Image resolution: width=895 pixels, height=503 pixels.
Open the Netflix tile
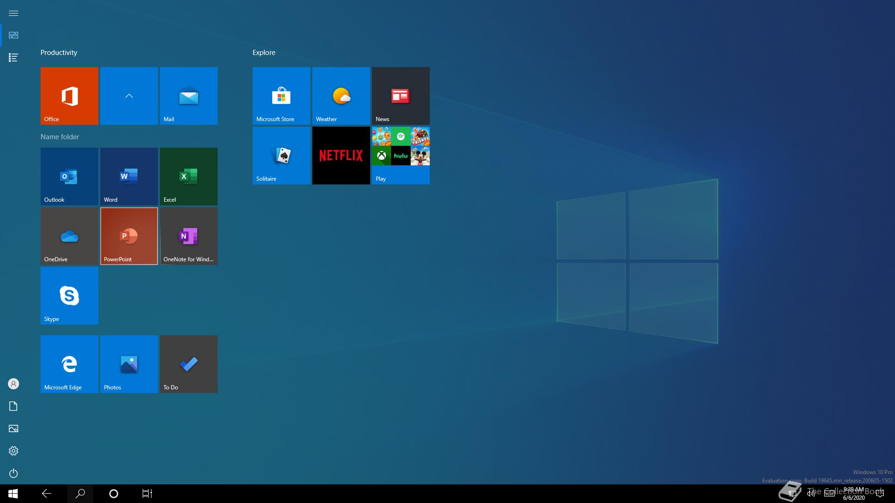tap(341, 156)
